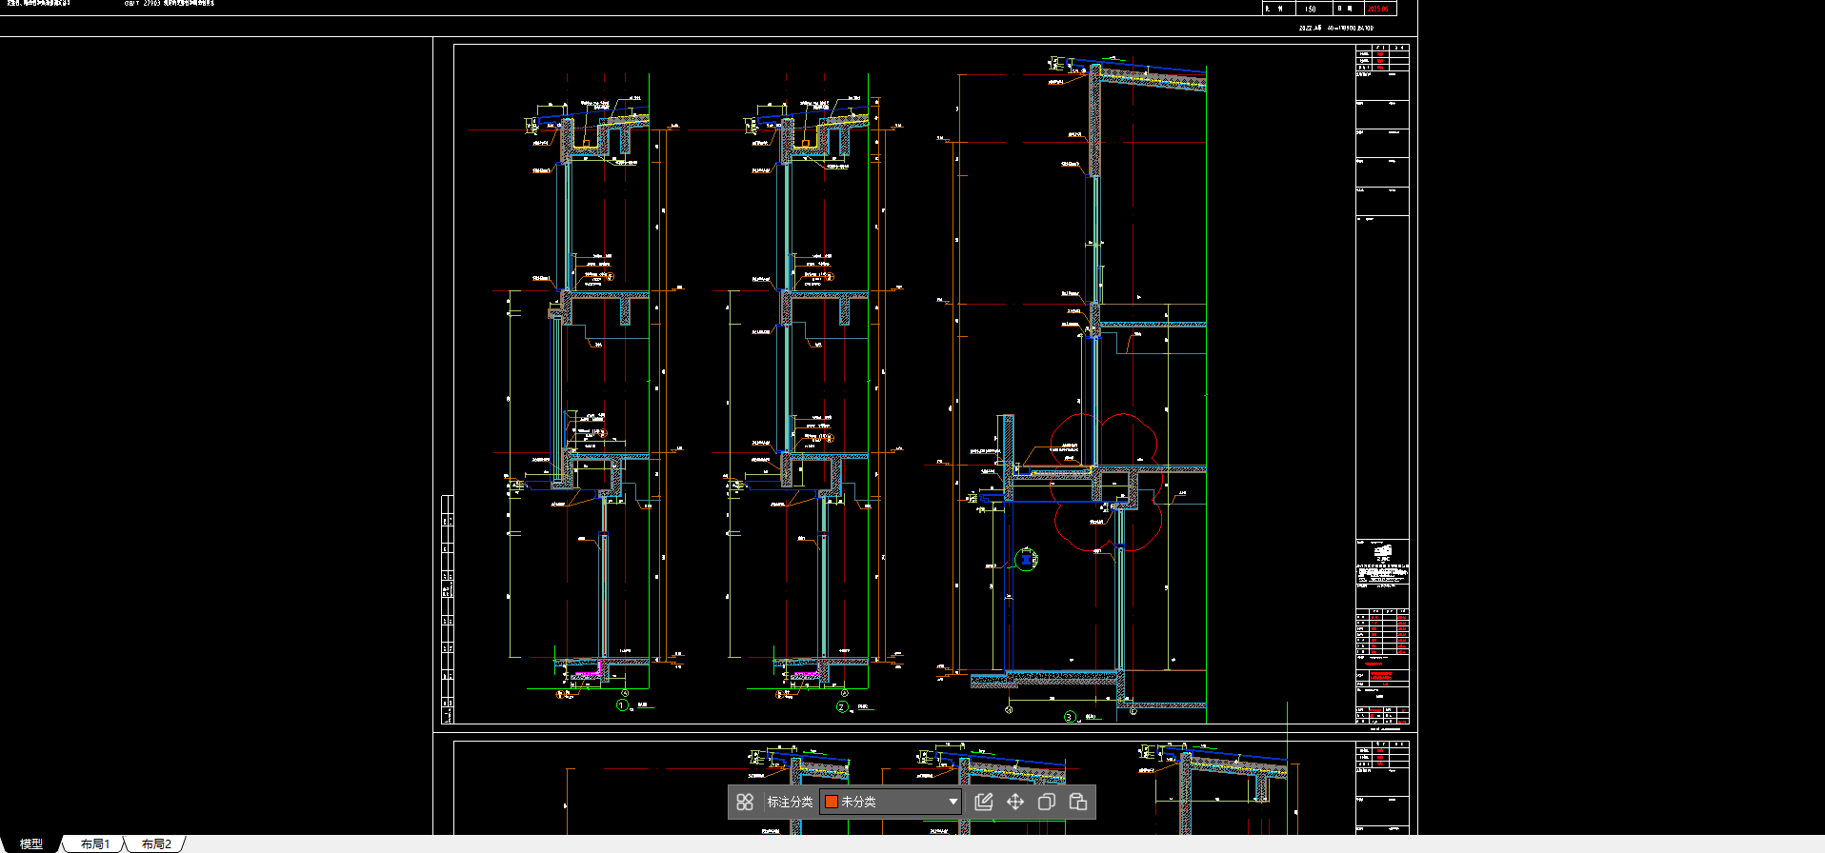Select the circled detail number 1 marker
Viewport: 1825px width, 853px height.
pyautogui.click(x=622, y=705)
